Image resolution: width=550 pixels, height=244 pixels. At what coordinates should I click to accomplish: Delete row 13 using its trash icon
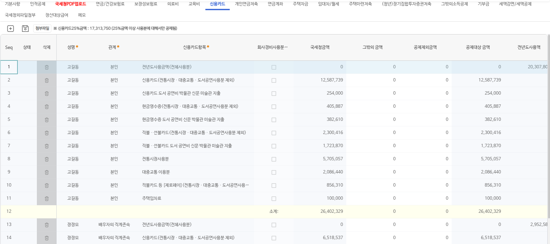click(x=47, y=225)
